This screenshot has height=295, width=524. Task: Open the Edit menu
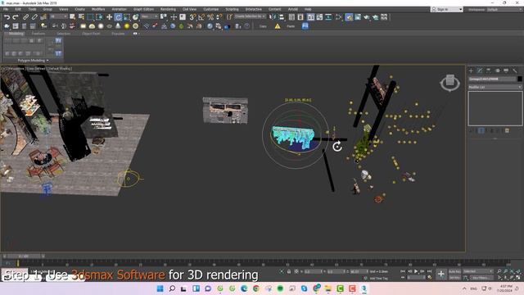pyautogui.click(x=18, y=9)
